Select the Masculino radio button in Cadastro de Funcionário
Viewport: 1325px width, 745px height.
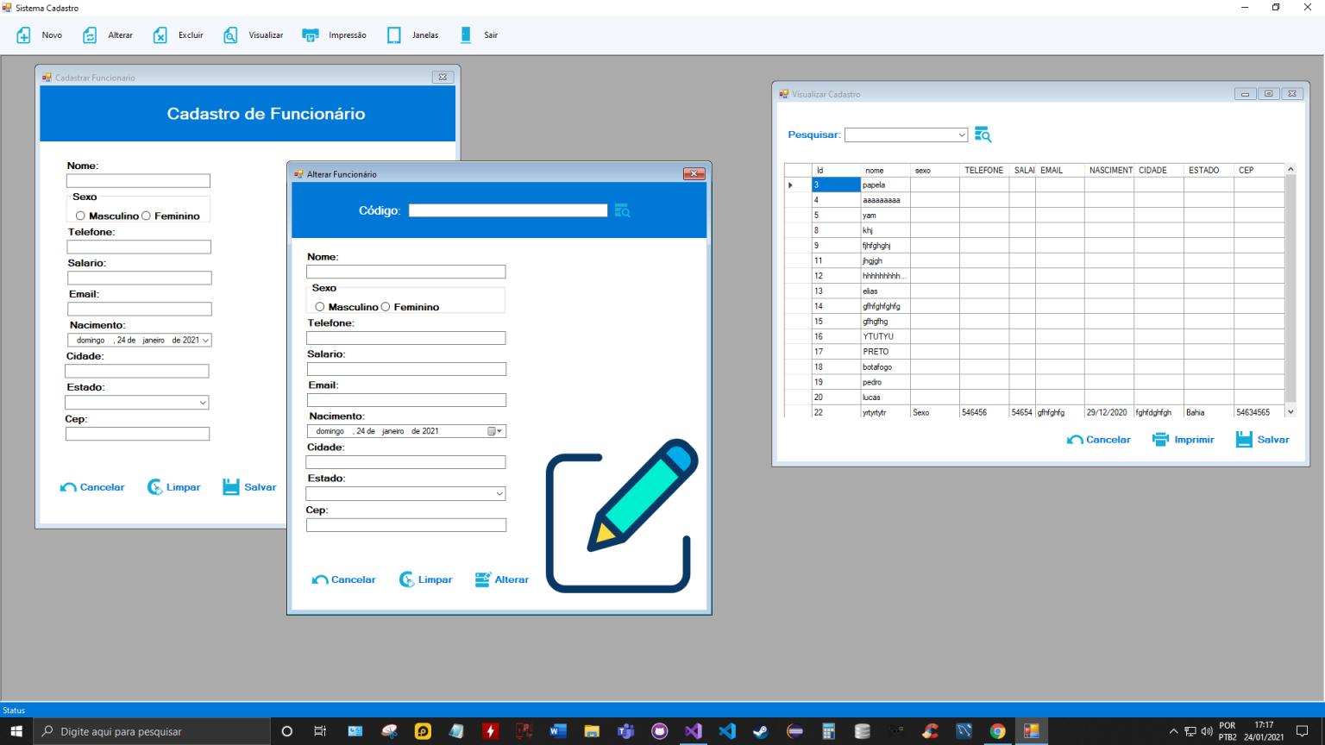tap(80, 216)
